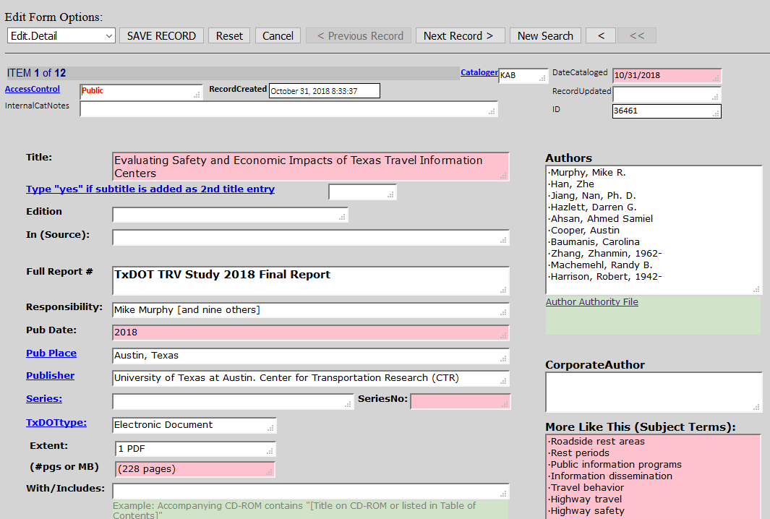Open the Pub Place link
The image size is (770, 519).
pyautogui.click(x=51, y=353)
